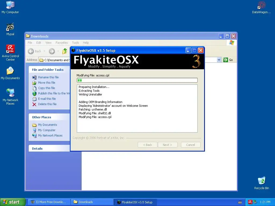Click the Back arrow icon in Downloads window
The image size is (275, 206).
[31, 51]
